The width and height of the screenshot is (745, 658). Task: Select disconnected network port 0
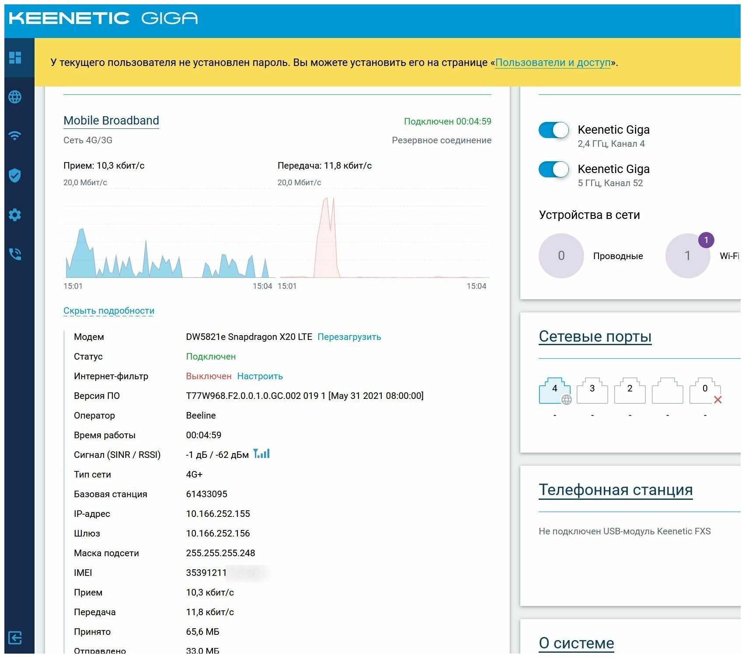[x=705, y=390]
